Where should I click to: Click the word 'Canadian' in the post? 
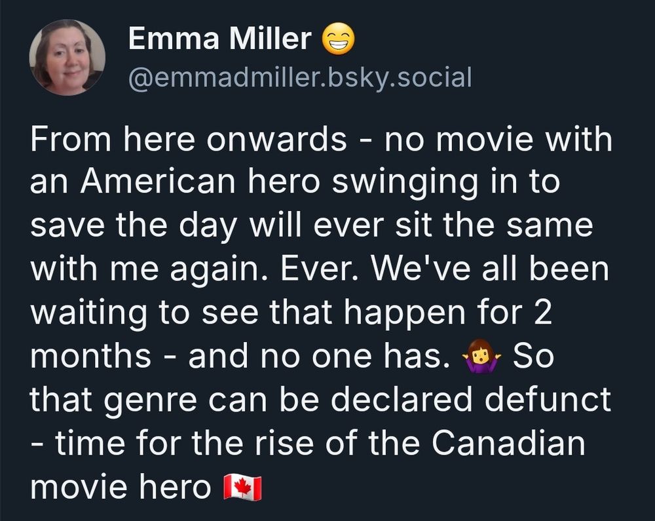508,443
